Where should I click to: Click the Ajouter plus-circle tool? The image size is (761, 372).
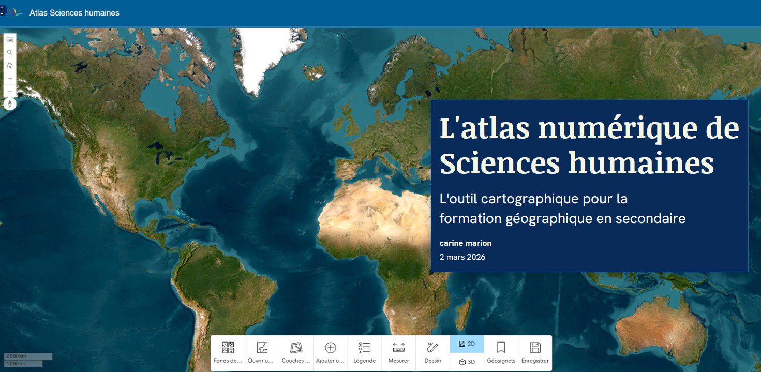click(330, 352)
